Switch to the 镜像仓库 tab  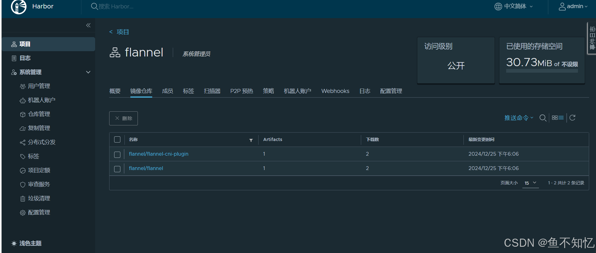coord(141,91)
